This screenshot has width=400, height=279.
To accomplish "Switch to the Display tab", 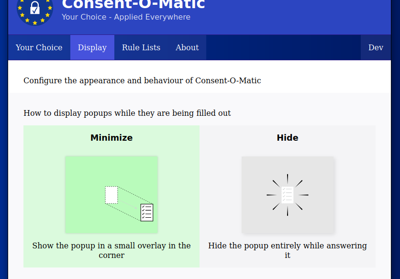I will click(x=92, y=47).
